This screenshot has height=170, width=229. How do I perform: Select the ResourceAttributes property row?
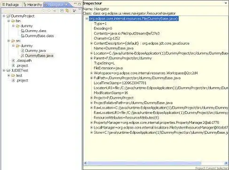(x=126, y=118)
